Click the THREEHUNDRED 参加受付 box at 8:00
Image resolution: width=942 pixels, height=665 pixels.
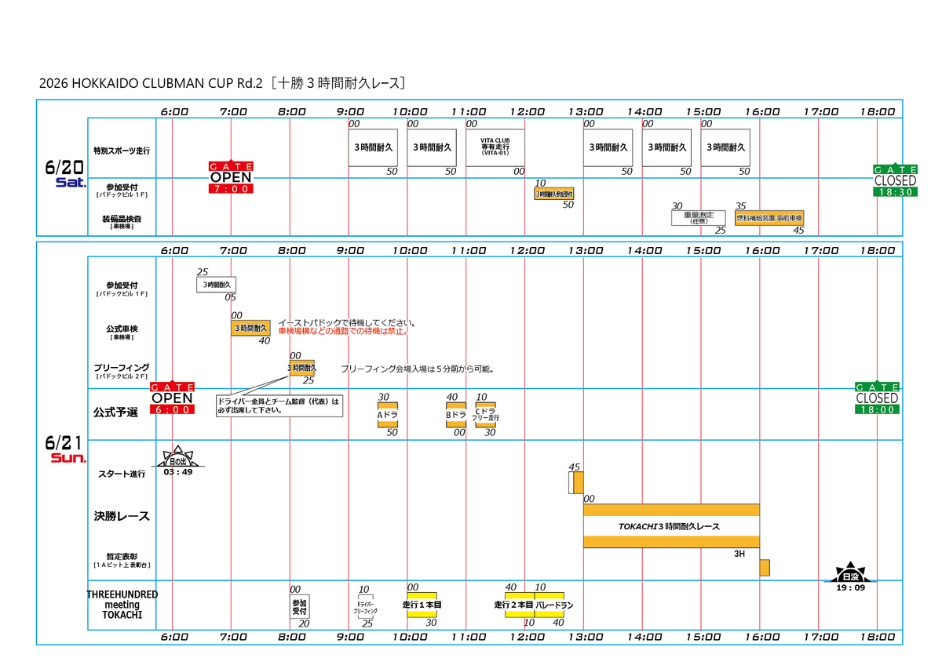300,606
